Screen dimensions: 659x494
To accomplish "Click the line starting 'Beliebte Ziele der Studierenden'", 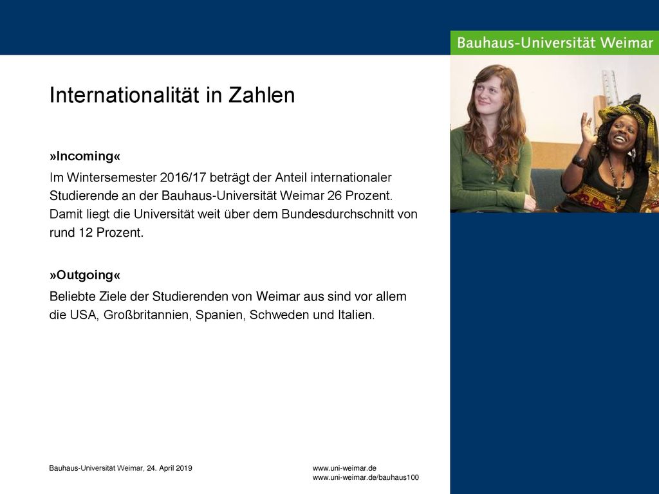I will pos(228,297).
